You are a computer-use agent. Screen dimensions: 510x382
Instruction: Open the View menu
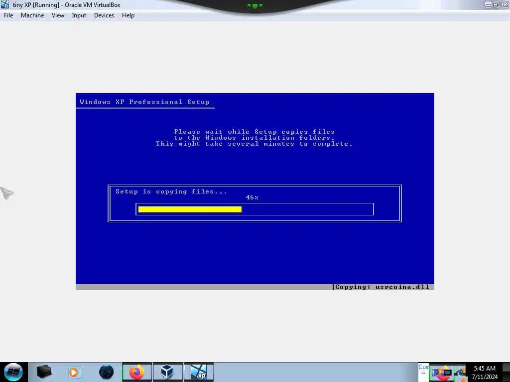point(58,15)
